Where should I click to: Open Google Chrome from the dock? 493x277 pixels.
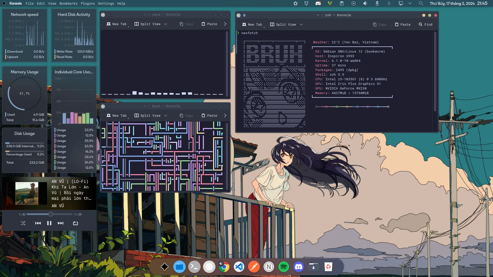point(224,267)
